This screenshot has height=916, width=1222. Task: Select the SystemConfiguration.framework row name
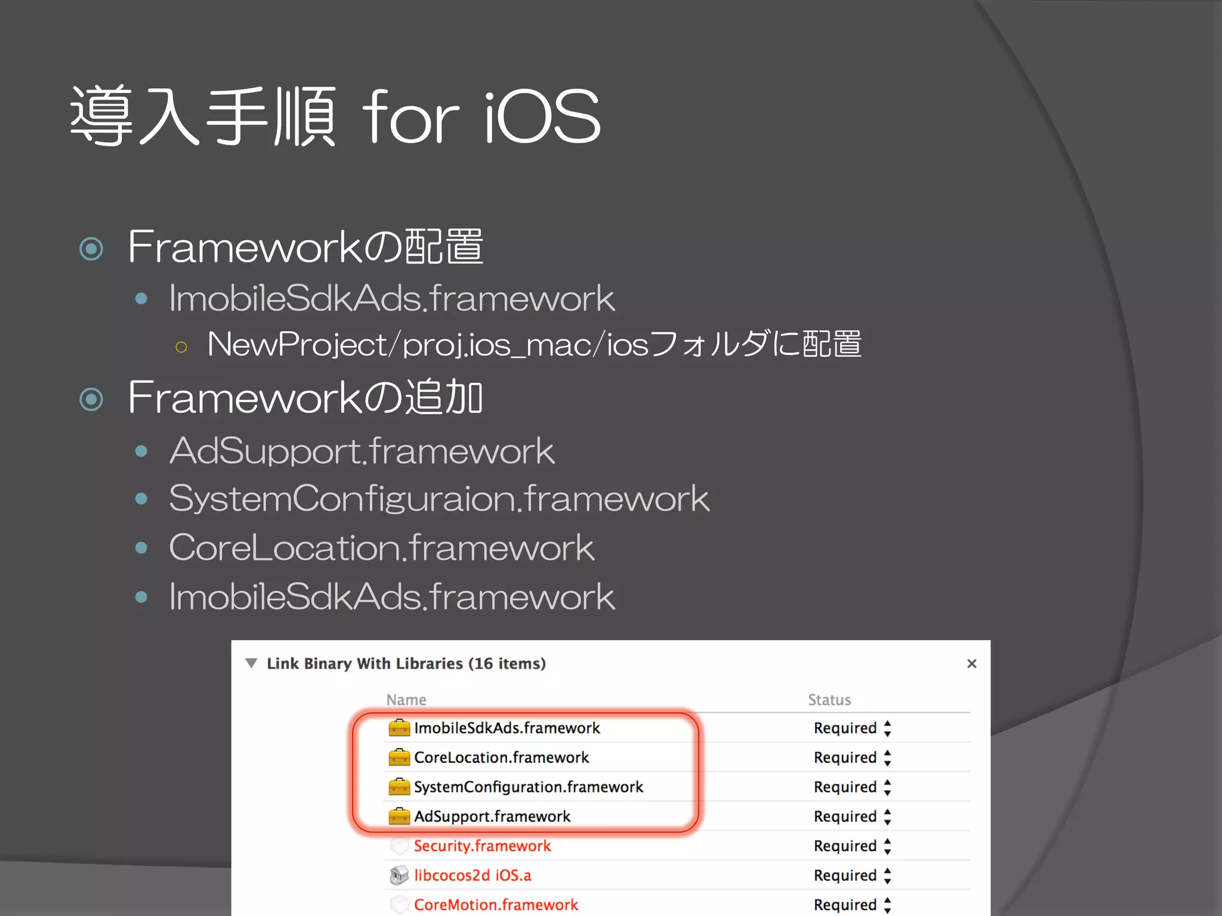[x=529, y=787]
